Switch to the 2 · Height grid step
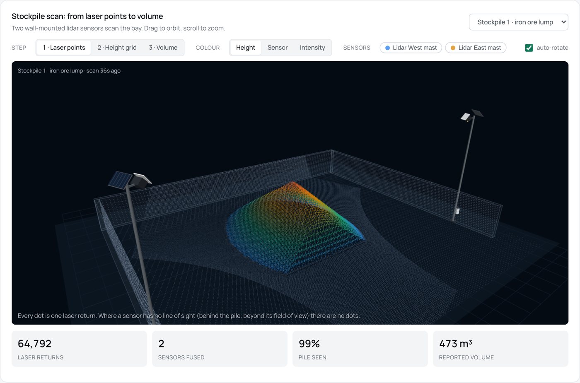 117,48
